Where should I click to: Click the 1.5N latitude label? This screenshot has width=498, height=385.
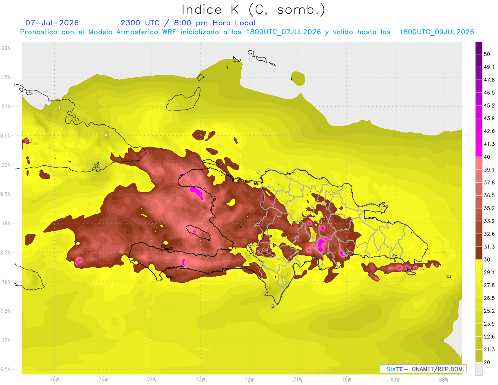(x=6, y=77)
